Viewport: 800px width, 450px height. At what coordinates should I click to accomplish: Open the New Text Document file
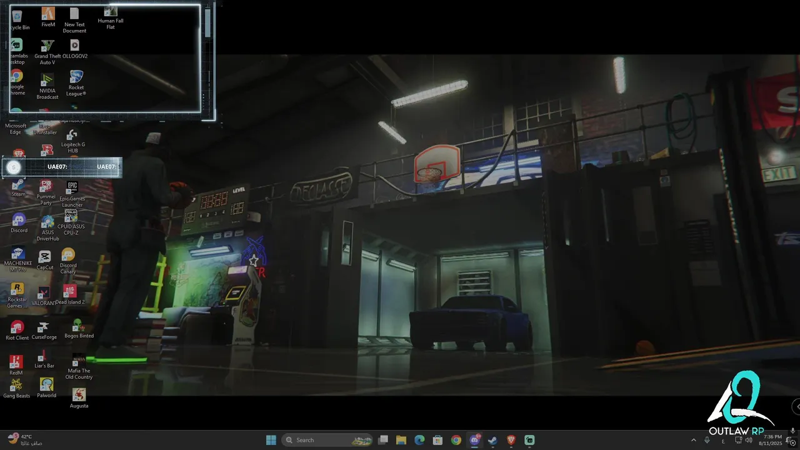pos(74,21)
